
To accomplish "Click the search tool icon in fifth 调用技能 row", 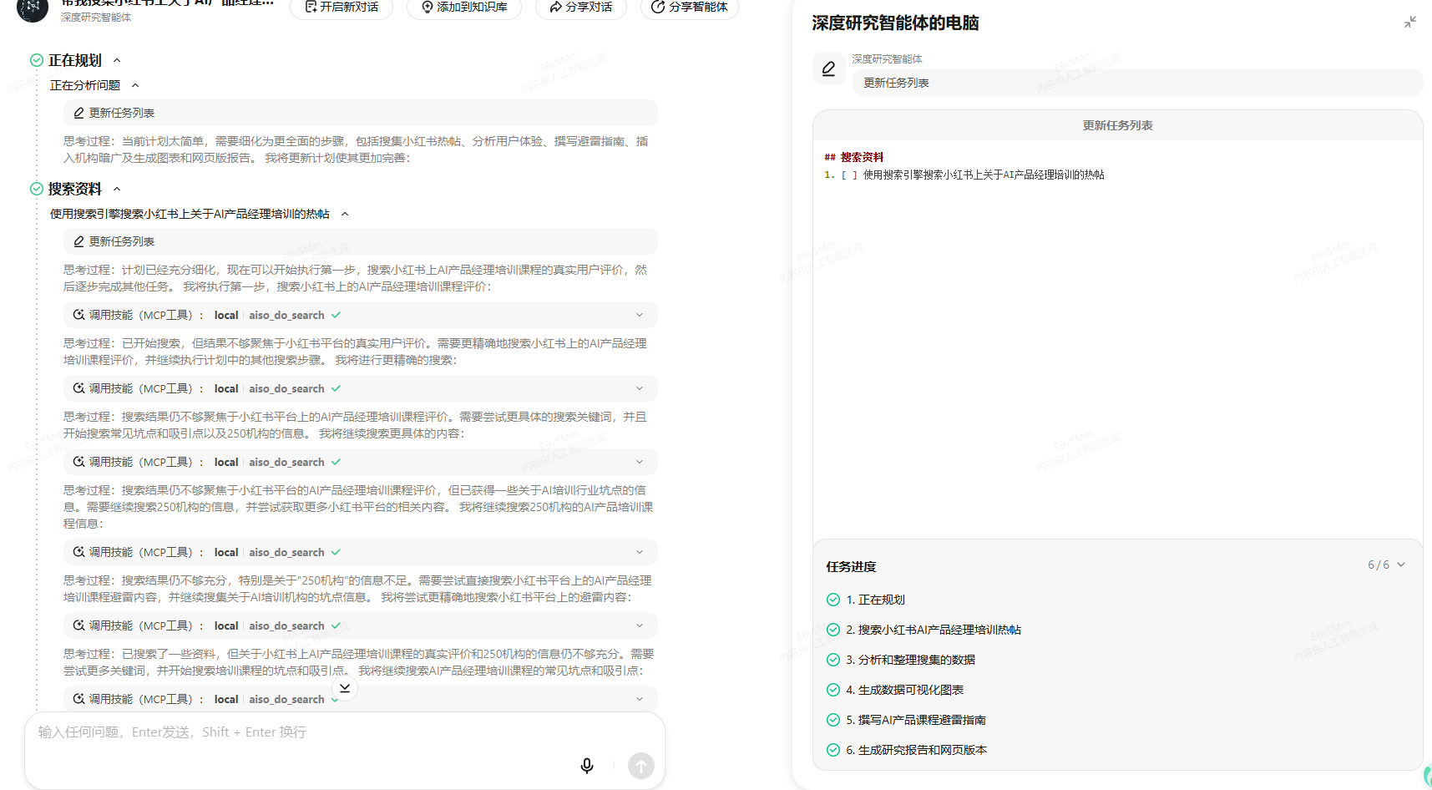I will 78,625.
